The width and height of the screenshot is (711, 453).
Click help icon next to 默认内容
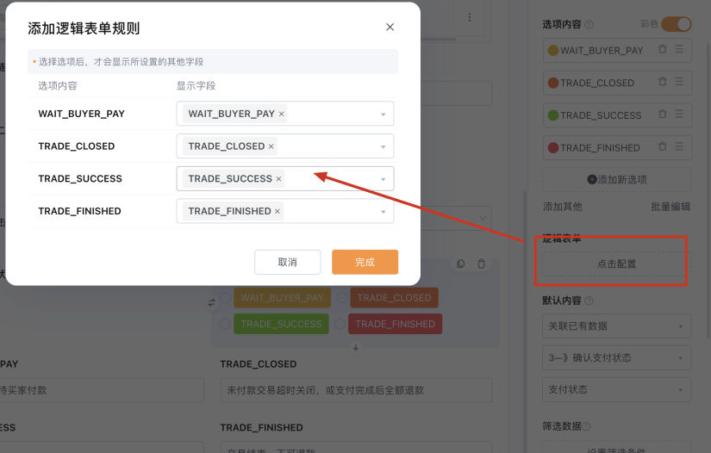(589, 301)
